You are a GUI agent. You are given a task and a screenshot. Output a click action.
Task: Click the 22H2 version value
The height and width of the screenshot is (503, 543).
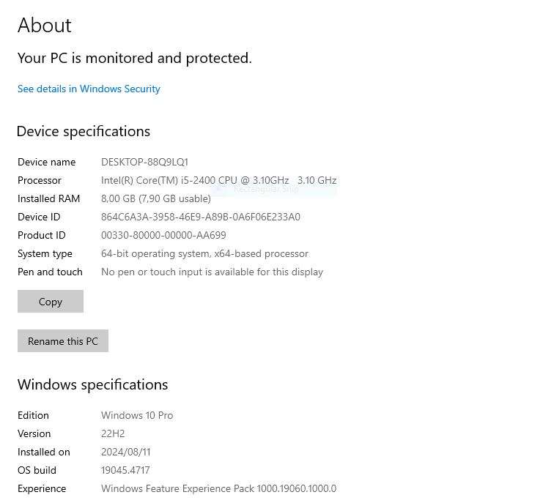click(x=113, y=433)
